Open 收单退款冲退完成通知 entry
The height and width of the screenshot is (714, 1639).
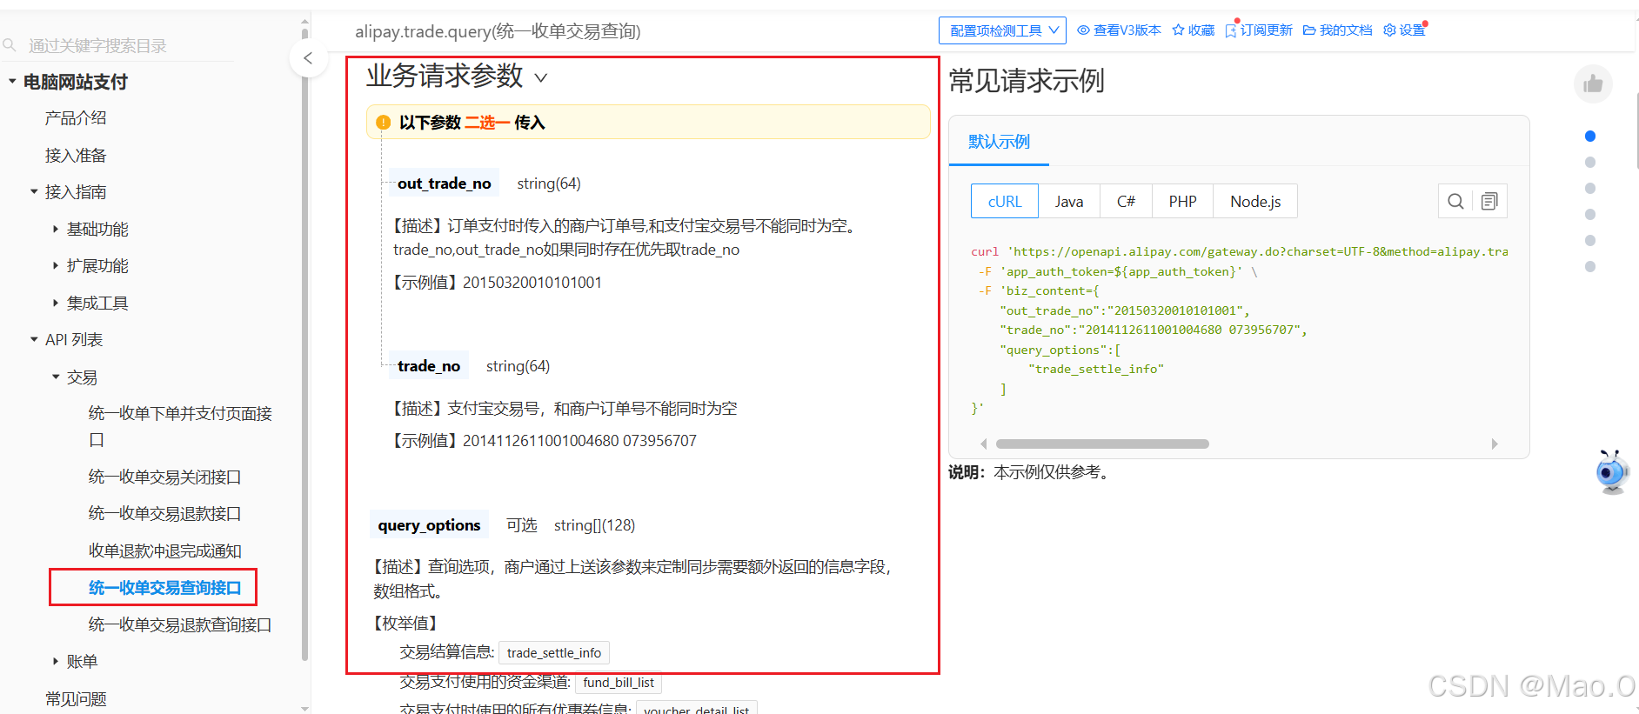[164, 551]
